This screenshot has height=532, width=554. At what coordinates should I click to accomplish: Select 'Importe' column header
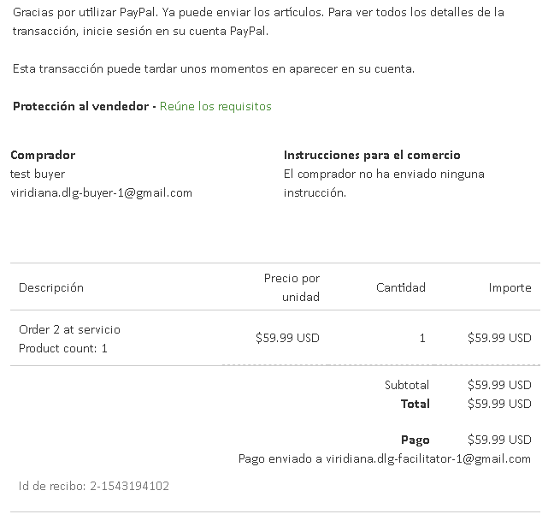coord(510,287)
